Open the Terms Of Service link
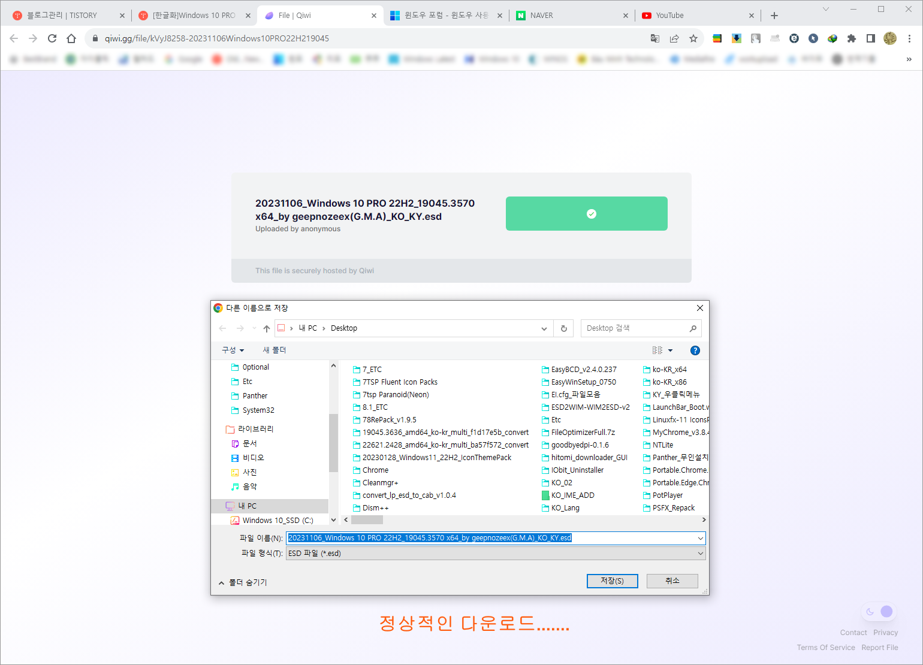Viewport: 923px width, 665px height. pos(826,648)
